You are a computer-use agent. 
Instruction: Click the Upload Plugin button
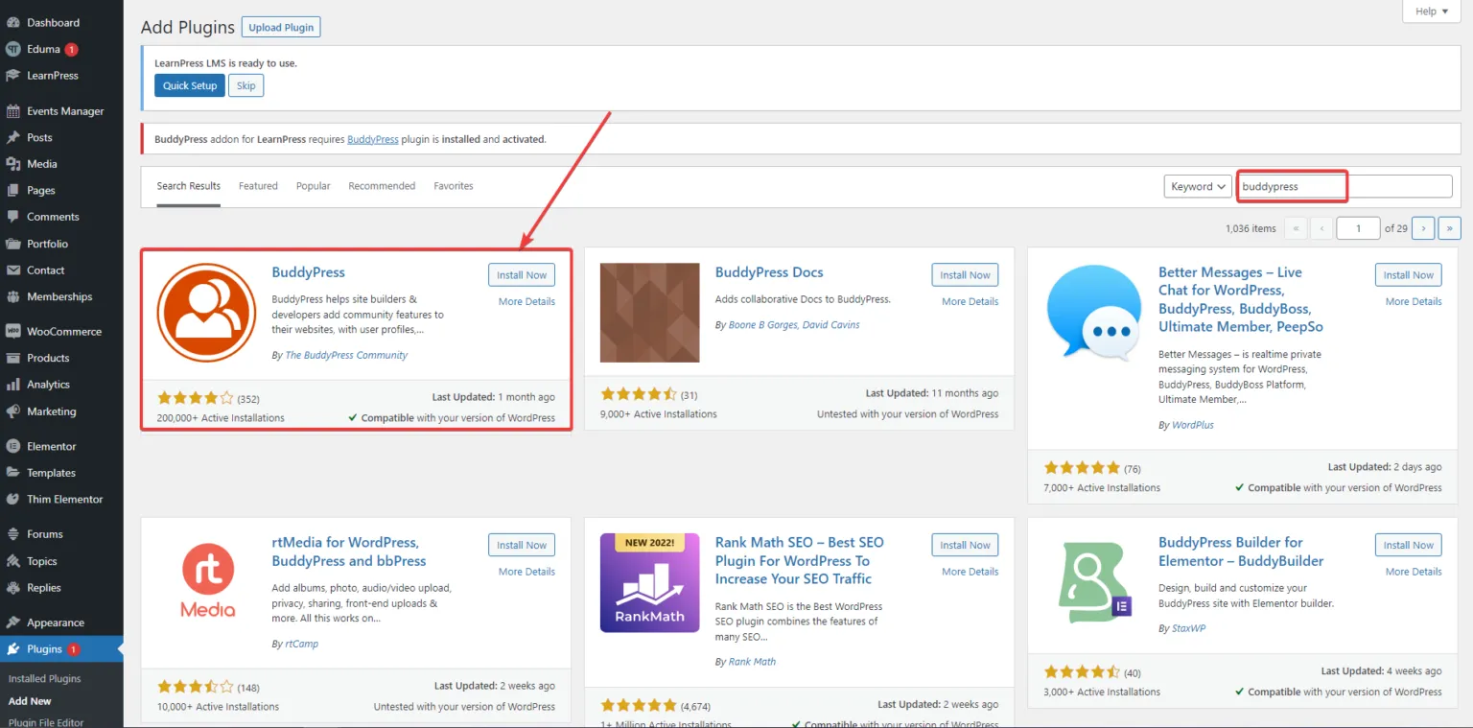(281, 27)
